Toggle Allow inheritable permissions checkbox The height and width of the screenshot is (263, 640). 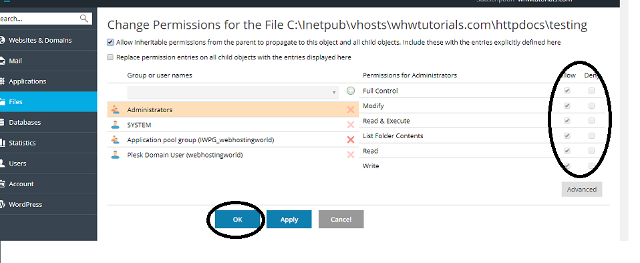pyautogui.click(x=110, y=43)
